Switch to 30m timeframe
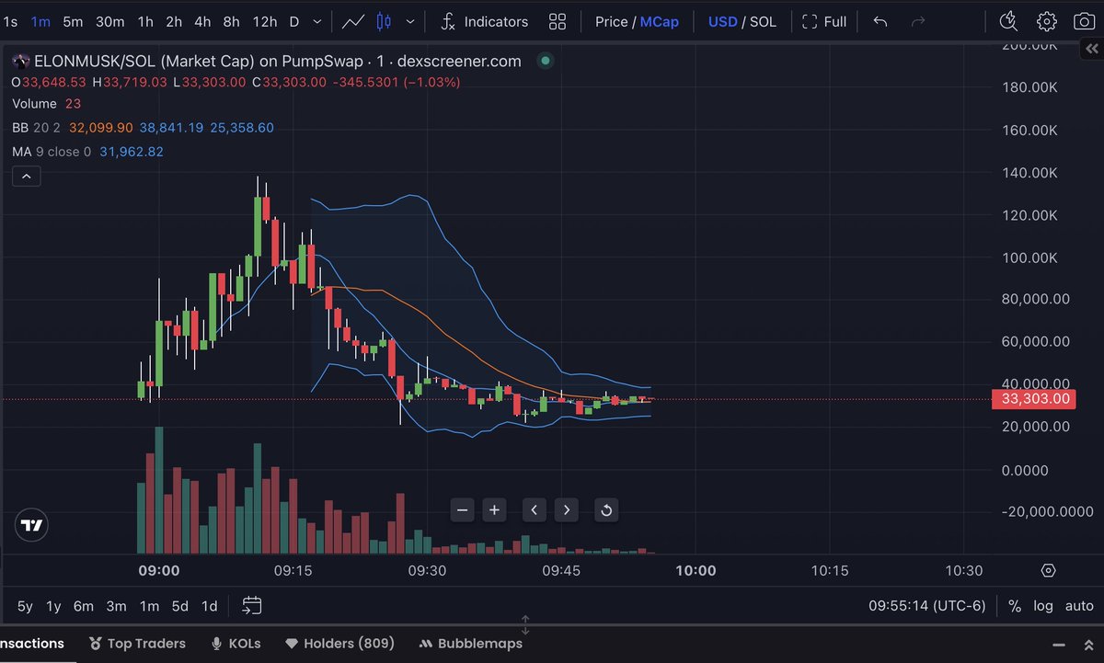 pyautogui.click(x=110, y=21)
